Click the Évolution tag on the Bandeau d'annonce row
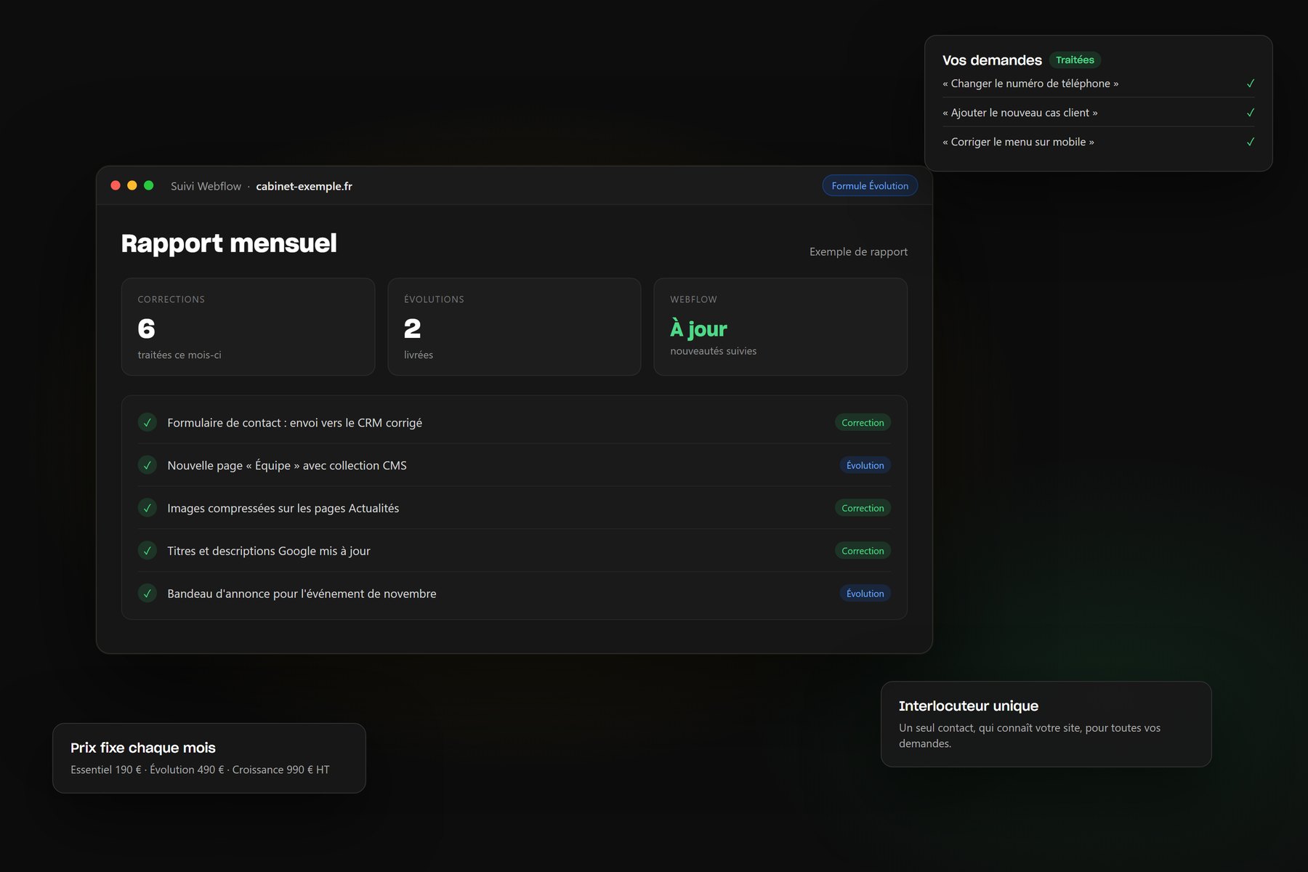The height and width of the screenshot is (872, 1308). tap(865, 594)
